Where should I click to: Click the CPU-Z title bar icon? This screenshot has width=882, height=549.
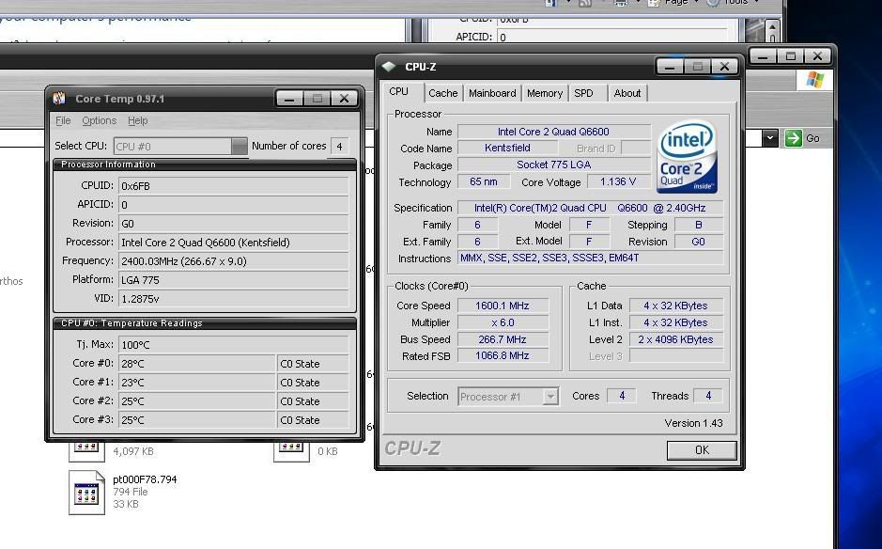tap(390, 67)
